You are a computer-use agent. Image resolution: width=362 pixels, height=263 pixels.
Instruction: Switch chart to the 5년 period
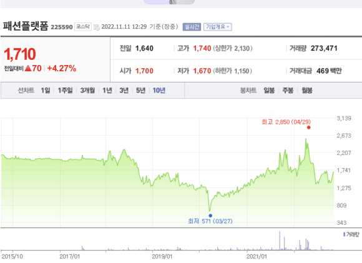point(140,91)
